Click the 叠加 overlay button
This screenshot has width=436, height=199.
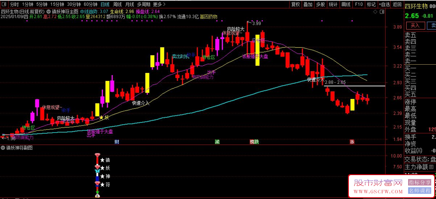[x=308, y=4]
